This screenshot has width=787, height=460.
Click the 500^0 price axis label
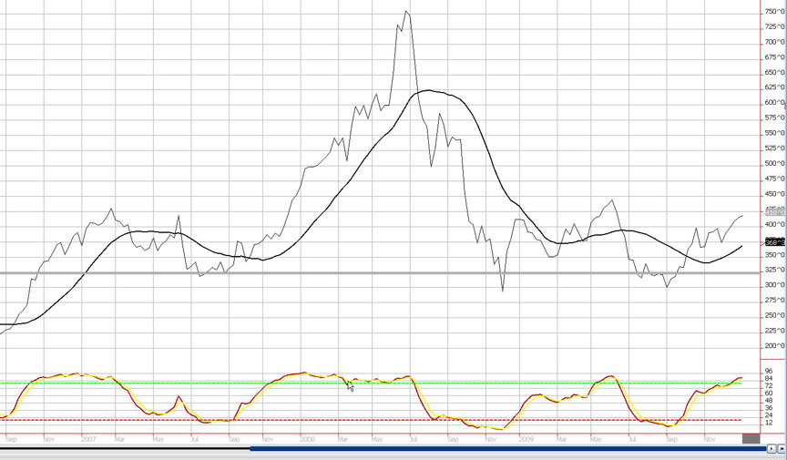774,163
